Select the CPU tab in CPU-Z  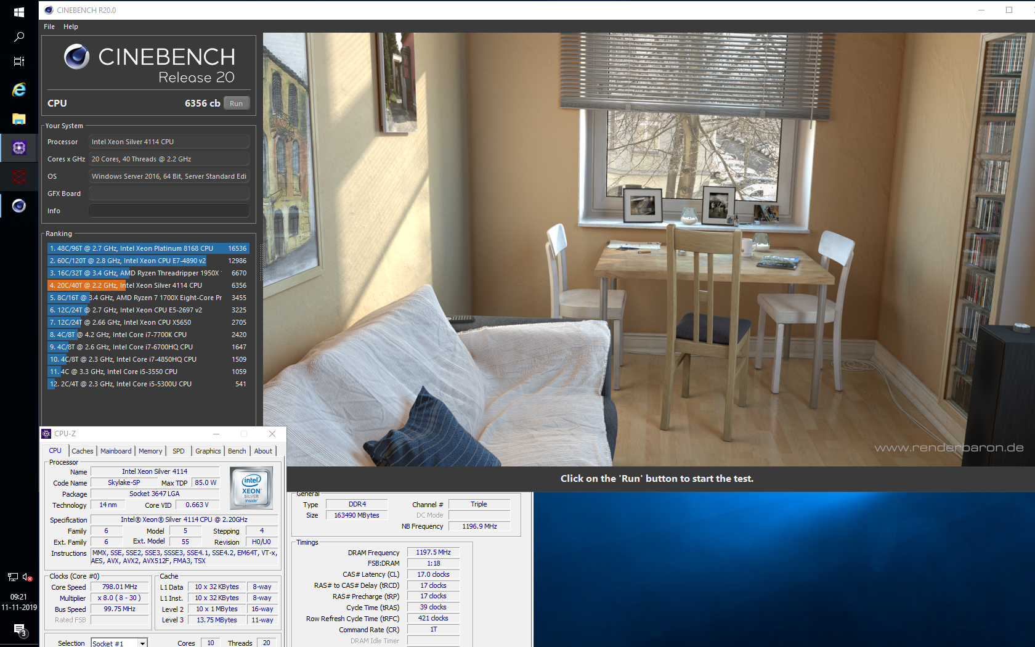click(55, 450)
